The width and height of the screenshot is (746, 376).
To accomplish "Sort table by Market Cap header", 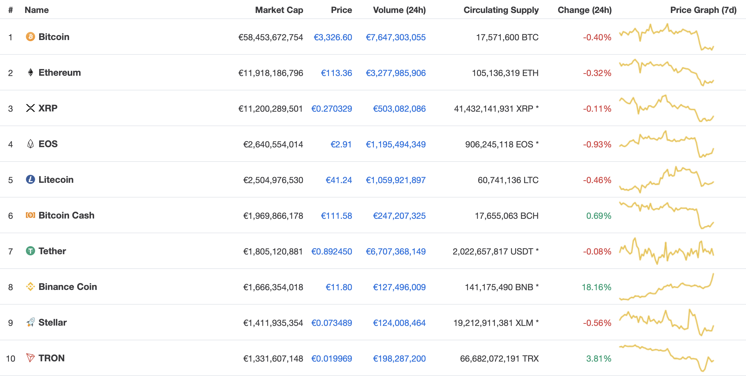I will [279, 10].
